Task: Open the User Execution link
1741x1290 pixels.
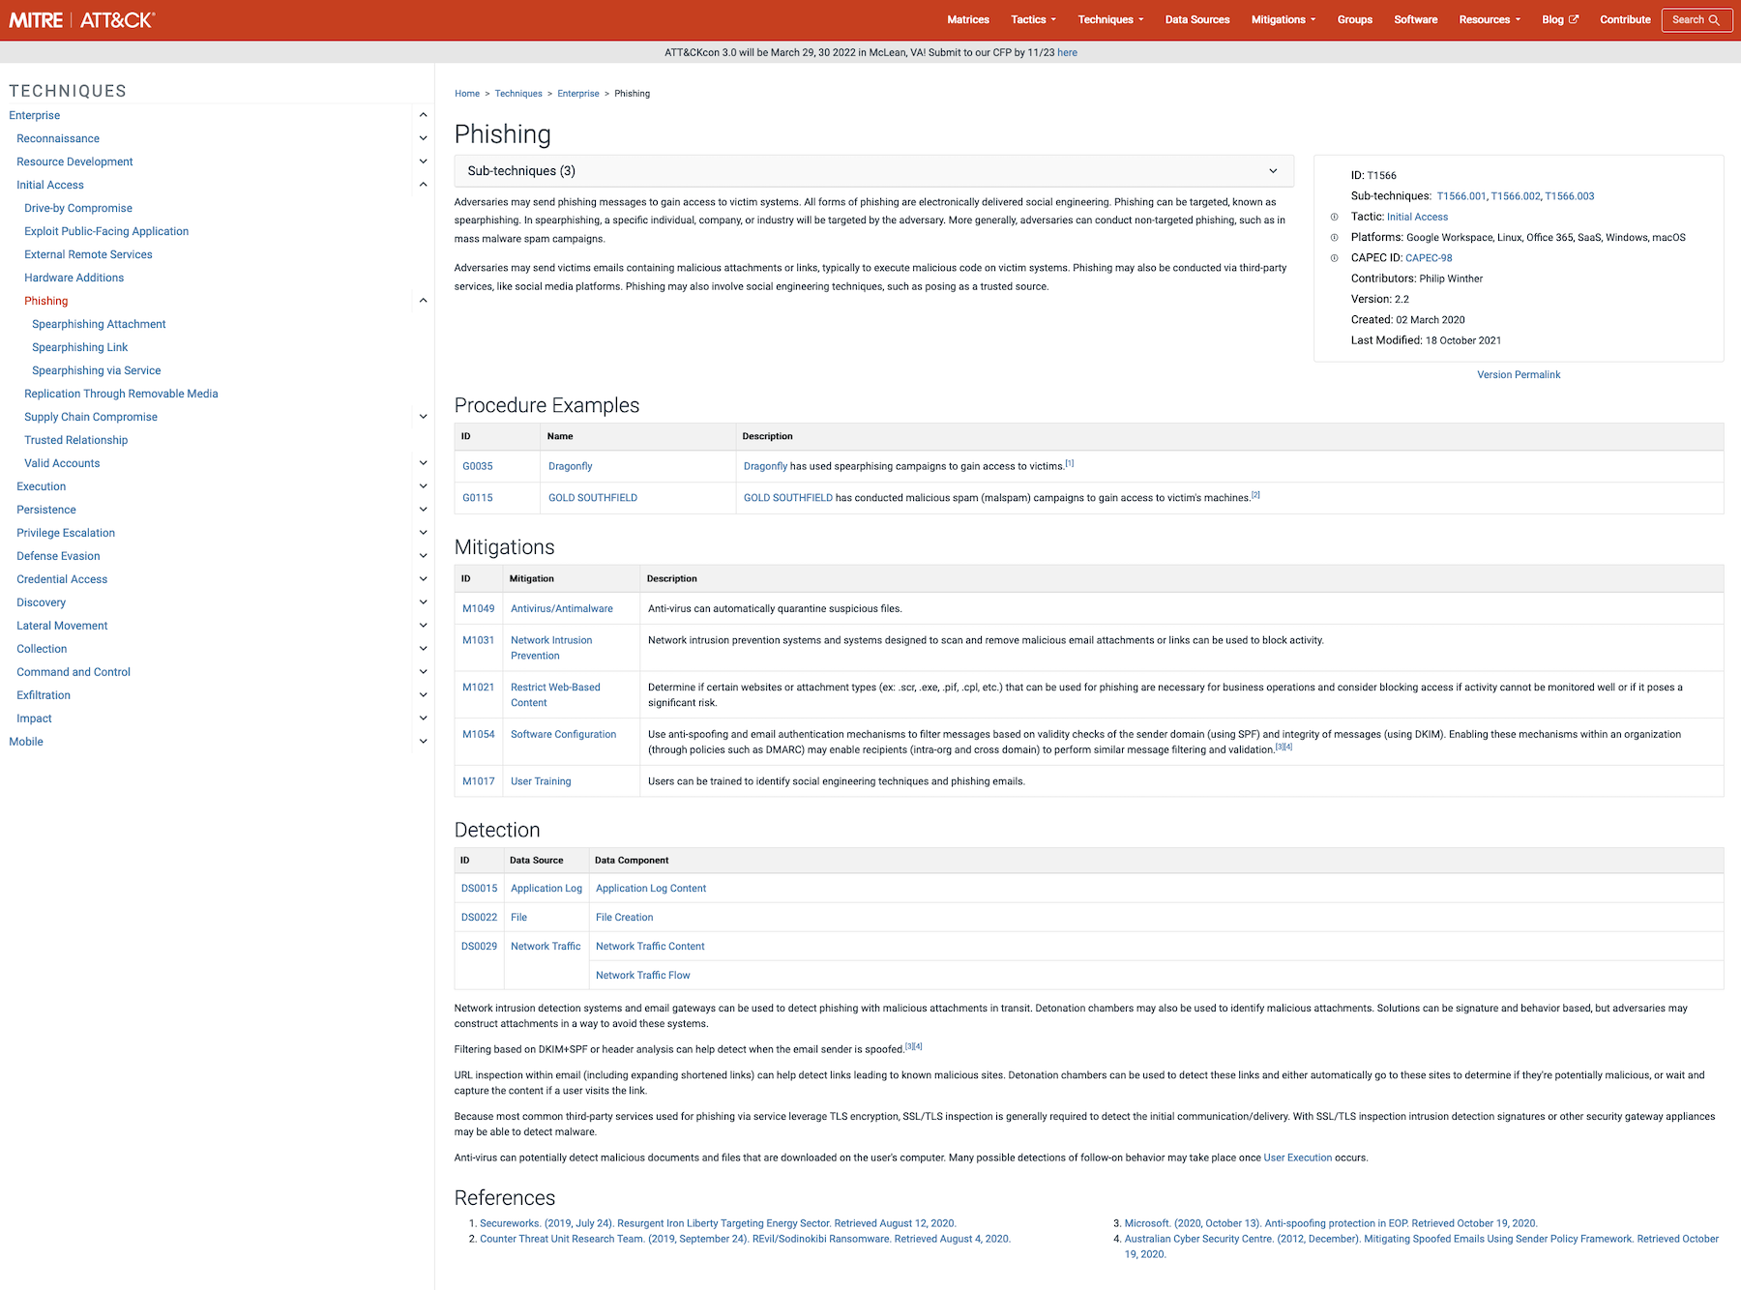Action: click(x=1297, y=1158)
